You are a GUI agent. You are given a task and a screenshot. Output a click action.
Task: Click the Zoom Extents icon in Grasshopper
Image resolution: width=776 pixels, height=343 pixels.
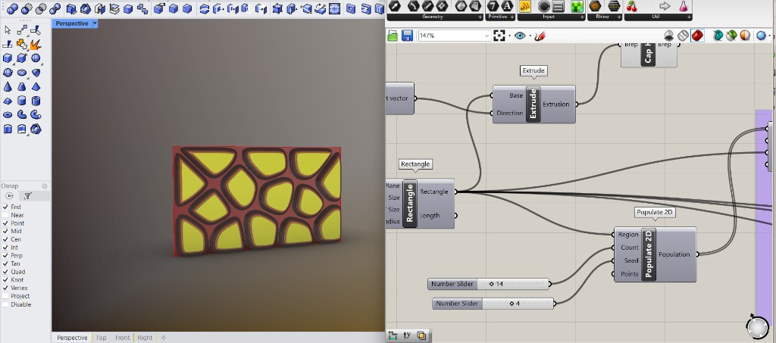(499, 36)
